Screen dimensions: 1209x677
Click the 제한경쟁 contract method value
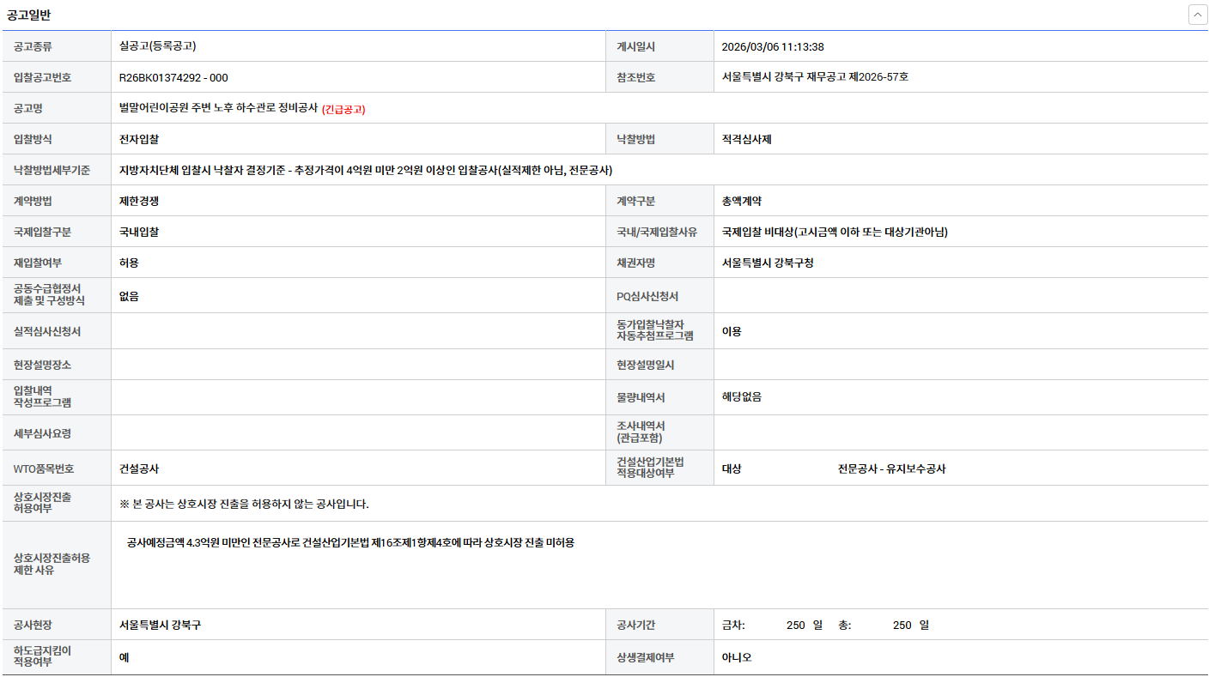click(x=139, y=201)
